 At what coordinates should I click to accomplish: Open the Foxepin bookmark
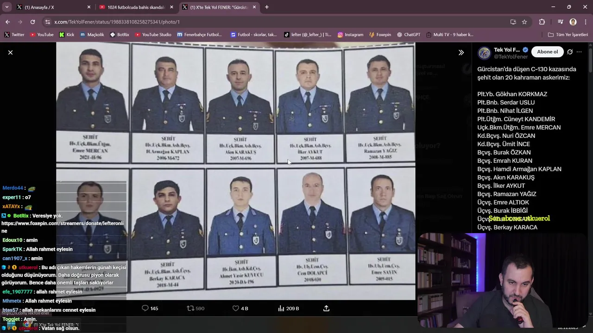(x=380, y=34)
